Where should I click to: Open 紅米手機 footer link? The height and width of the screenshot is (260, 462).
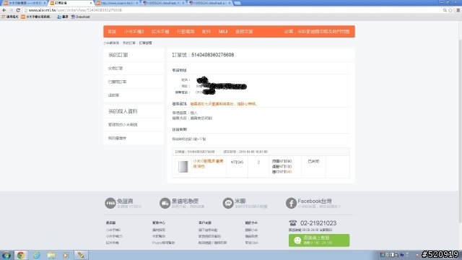[x=113, y=243]
